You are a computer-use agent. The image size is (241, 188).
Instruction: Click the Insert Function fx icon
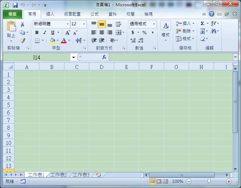pos(104,57)
